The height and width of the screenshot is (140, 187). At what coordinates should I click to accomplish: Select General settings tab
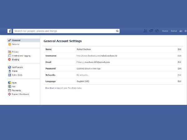pyautogui.click(x=23, y=40)
